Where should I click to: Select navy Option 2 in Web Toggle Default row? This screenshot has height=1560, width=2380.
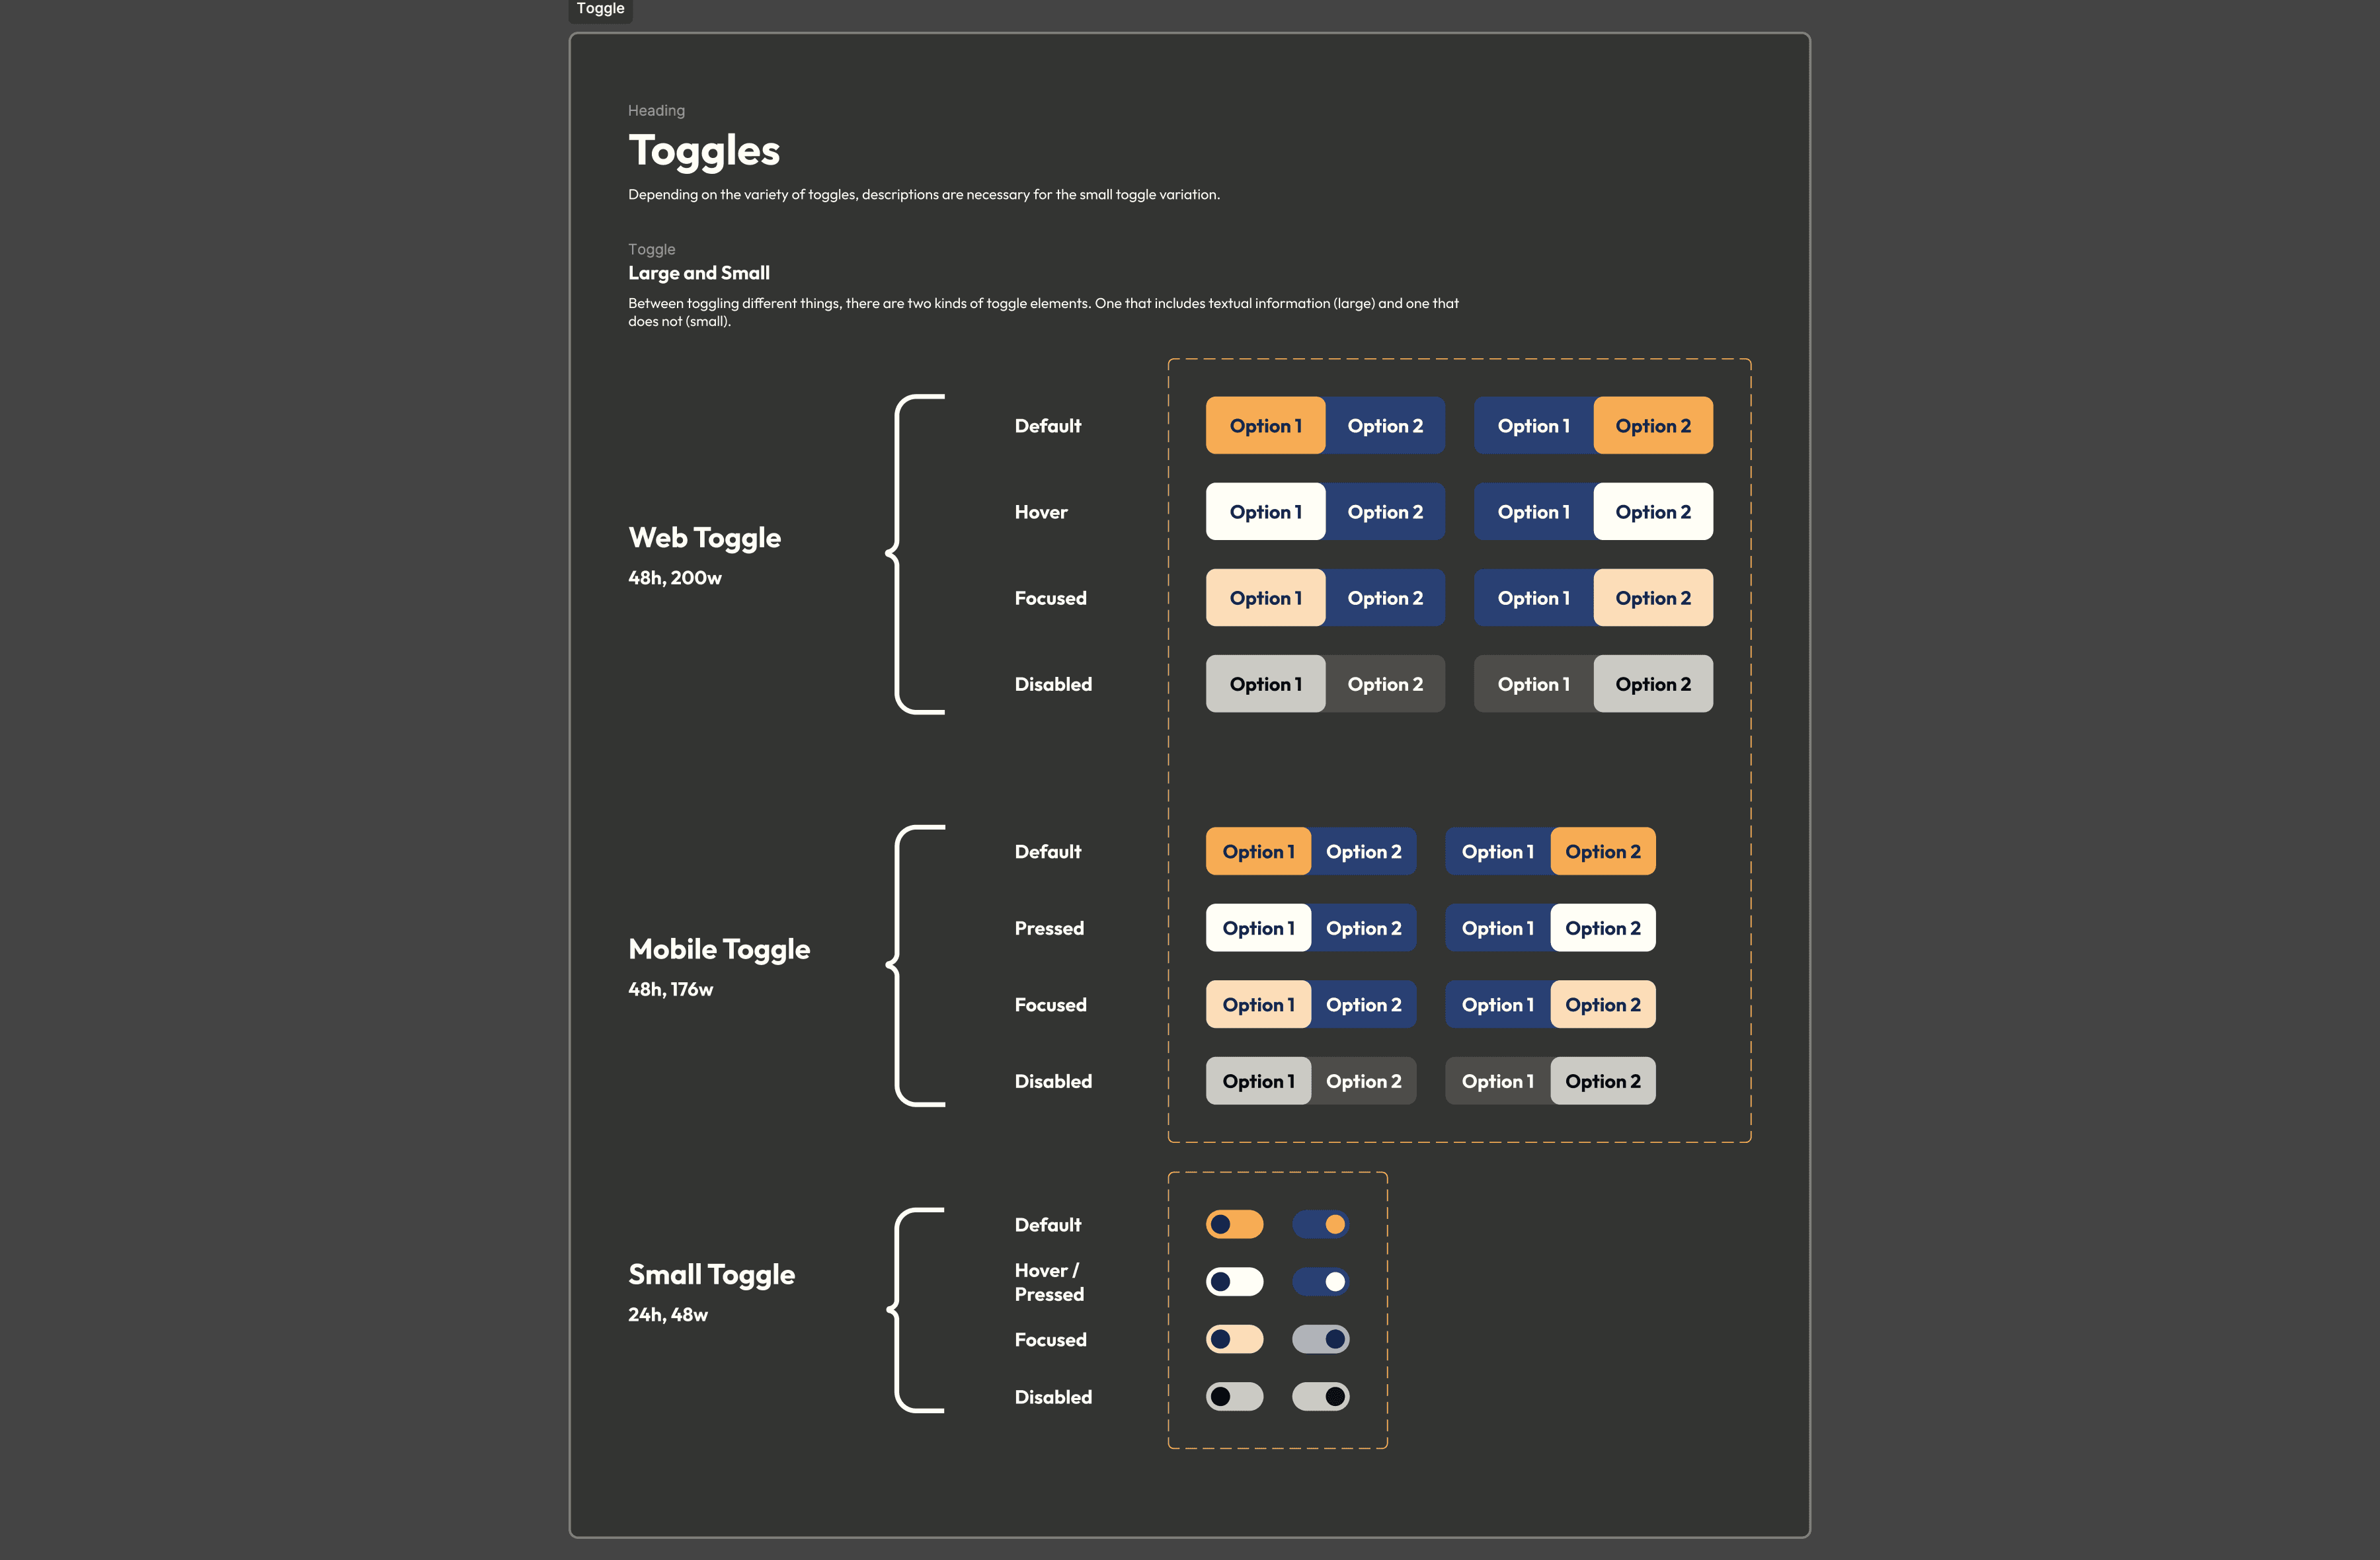click(1385, 426)
